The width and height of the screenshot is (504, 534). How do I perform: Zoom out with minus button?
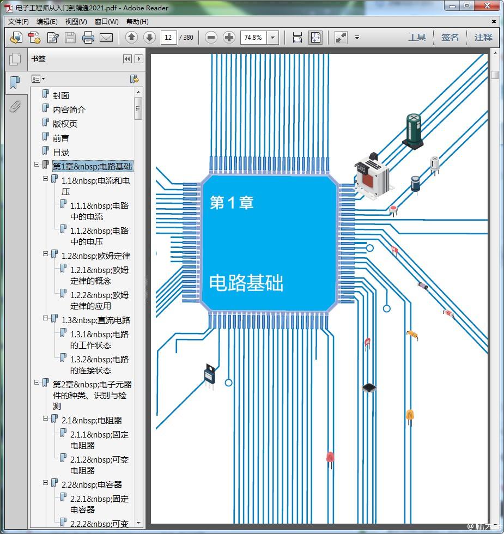click(211, 38)
